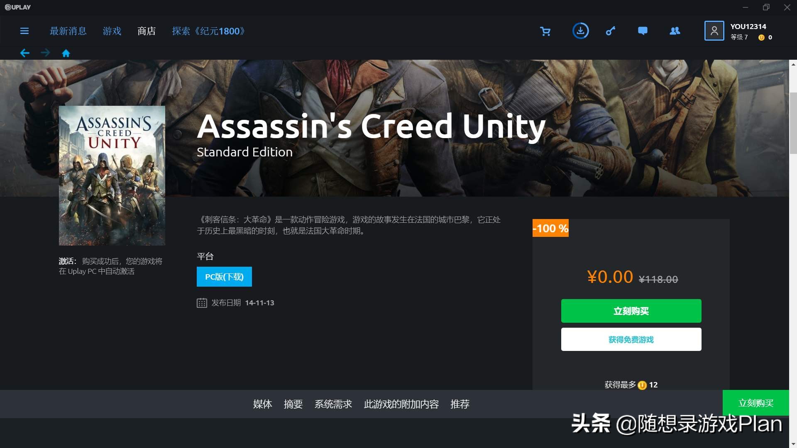Return to the home page icon
Image resolution: width=797 pixels, height=448 pixels.
(x=66, y=53)
